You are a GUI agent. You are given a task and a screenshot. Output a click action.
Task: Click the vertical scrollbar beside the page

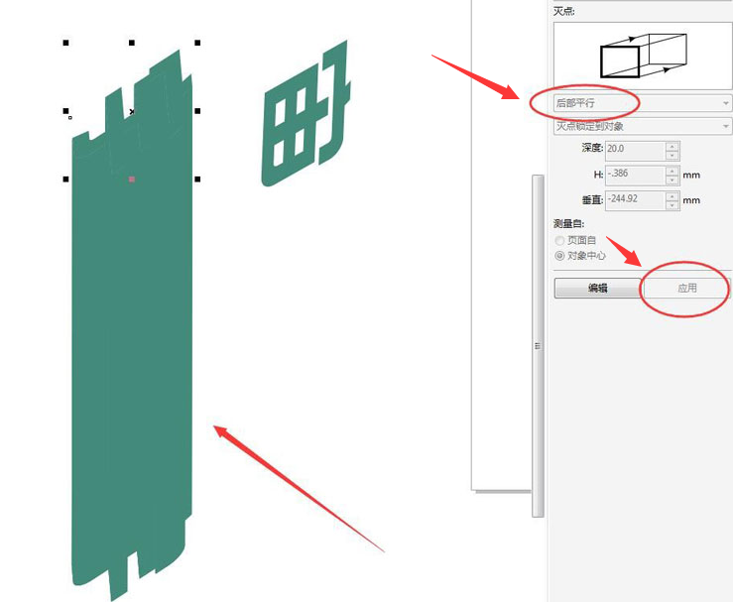[x=538, y=346]
